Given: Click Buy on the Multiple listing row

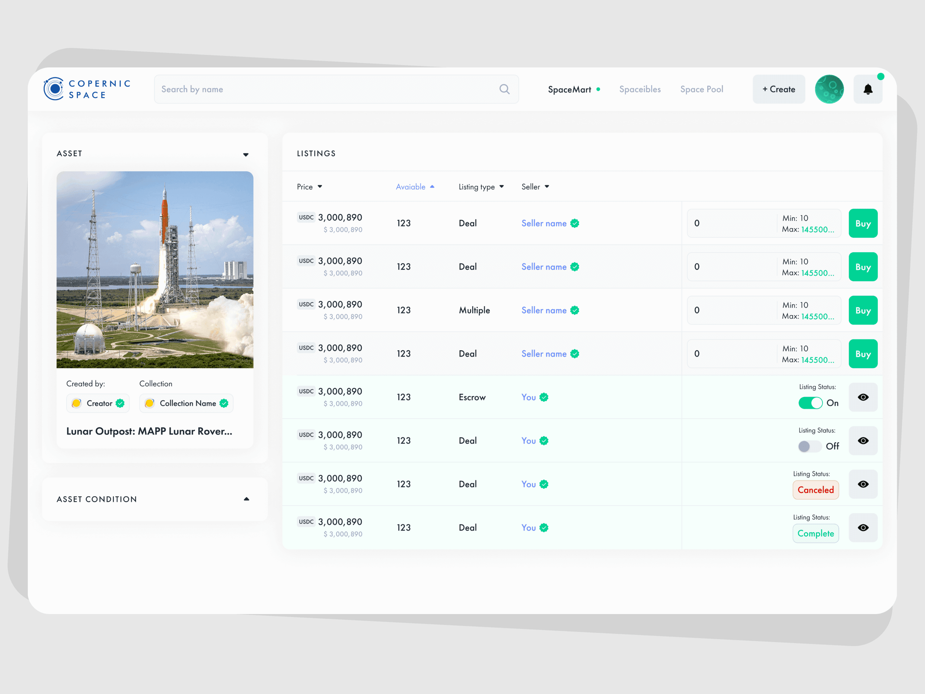Looking at the screenshot, I should coord(863,310).
